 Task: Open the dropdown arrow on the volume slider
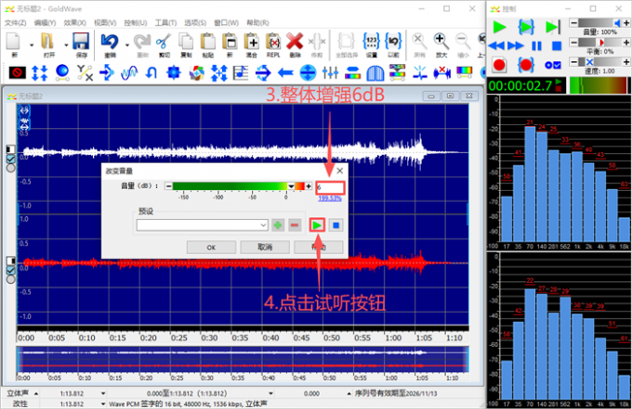[291, 186]
